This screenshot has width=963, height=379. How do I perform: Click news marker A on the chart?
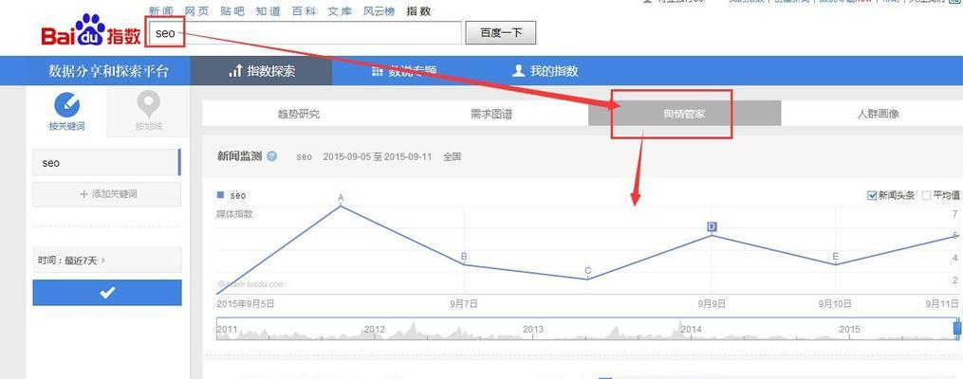(x=341, y=198)
